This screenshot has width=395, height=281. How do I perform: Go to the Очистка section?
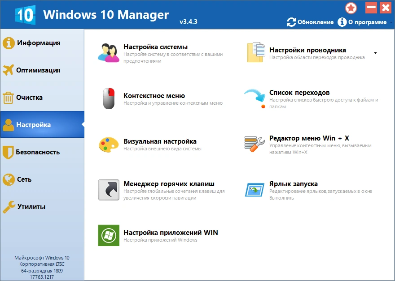42,98
